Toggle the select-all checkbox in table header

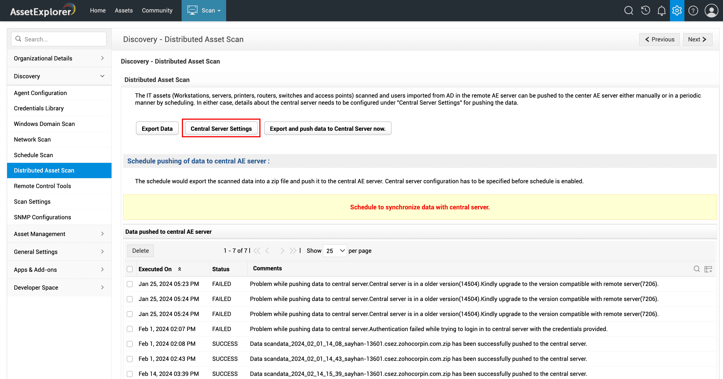130,269
